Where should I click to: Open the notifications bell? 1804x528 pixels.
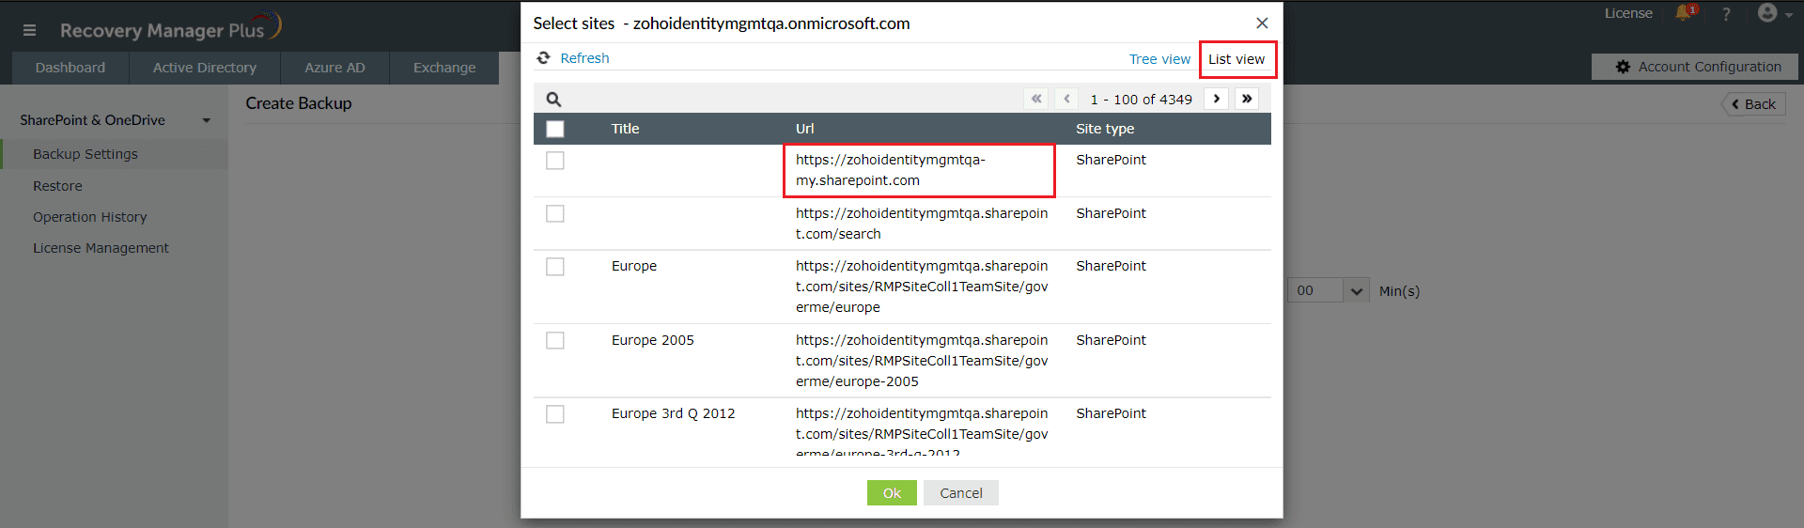coord(1684,13)
